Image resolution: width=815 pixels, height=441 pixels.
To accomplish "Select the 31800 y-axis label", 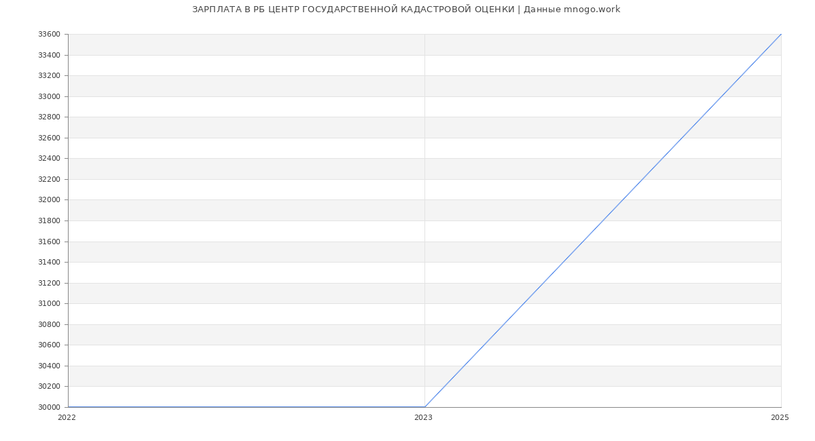I will pyautogui.click(x=49, y=221).
